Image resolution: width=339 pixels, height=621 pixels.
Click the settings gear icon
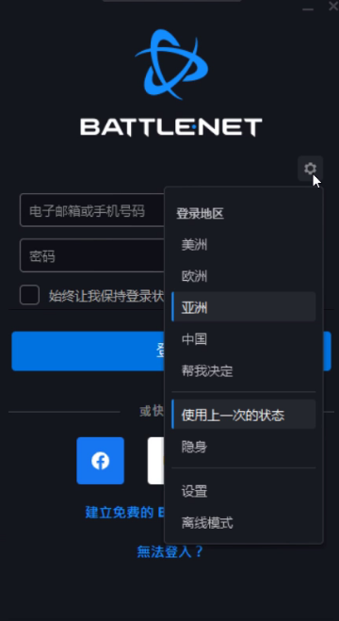click(x=310, y=169)
